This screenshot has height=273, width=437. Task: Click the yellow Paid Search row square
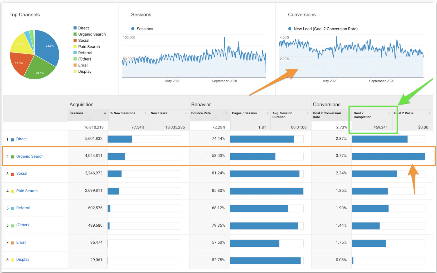pyautogui.click(x=13, y=191)
